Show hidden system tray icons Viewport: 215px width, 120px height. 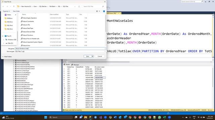[x=183, y=117]
